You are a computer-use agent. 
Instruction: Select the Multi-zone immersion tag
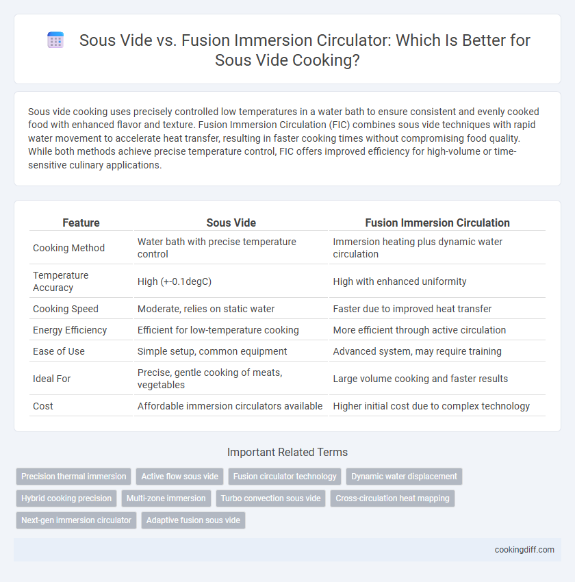coord(166,498)
